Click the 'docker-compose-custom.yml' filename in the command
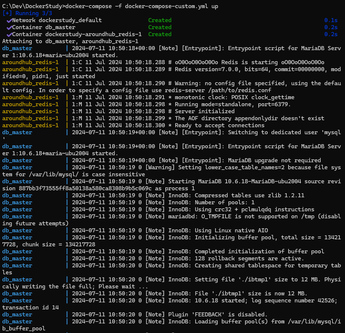345x333 pixels. 166,6
